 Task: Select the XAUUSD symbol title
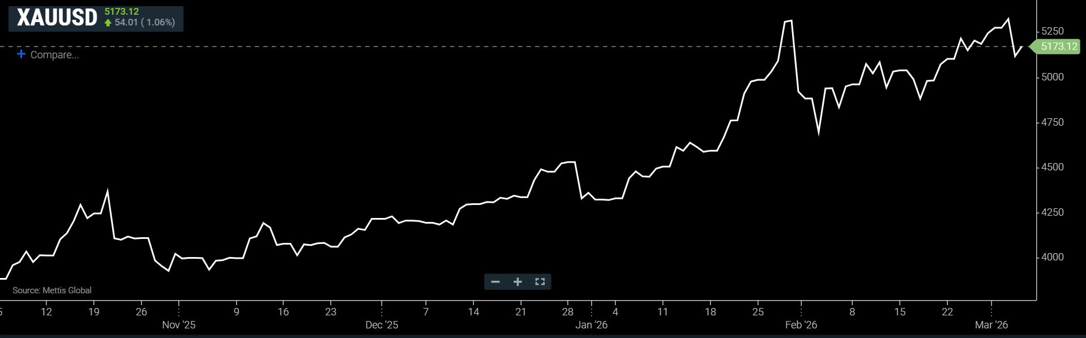tap(57, 18)
